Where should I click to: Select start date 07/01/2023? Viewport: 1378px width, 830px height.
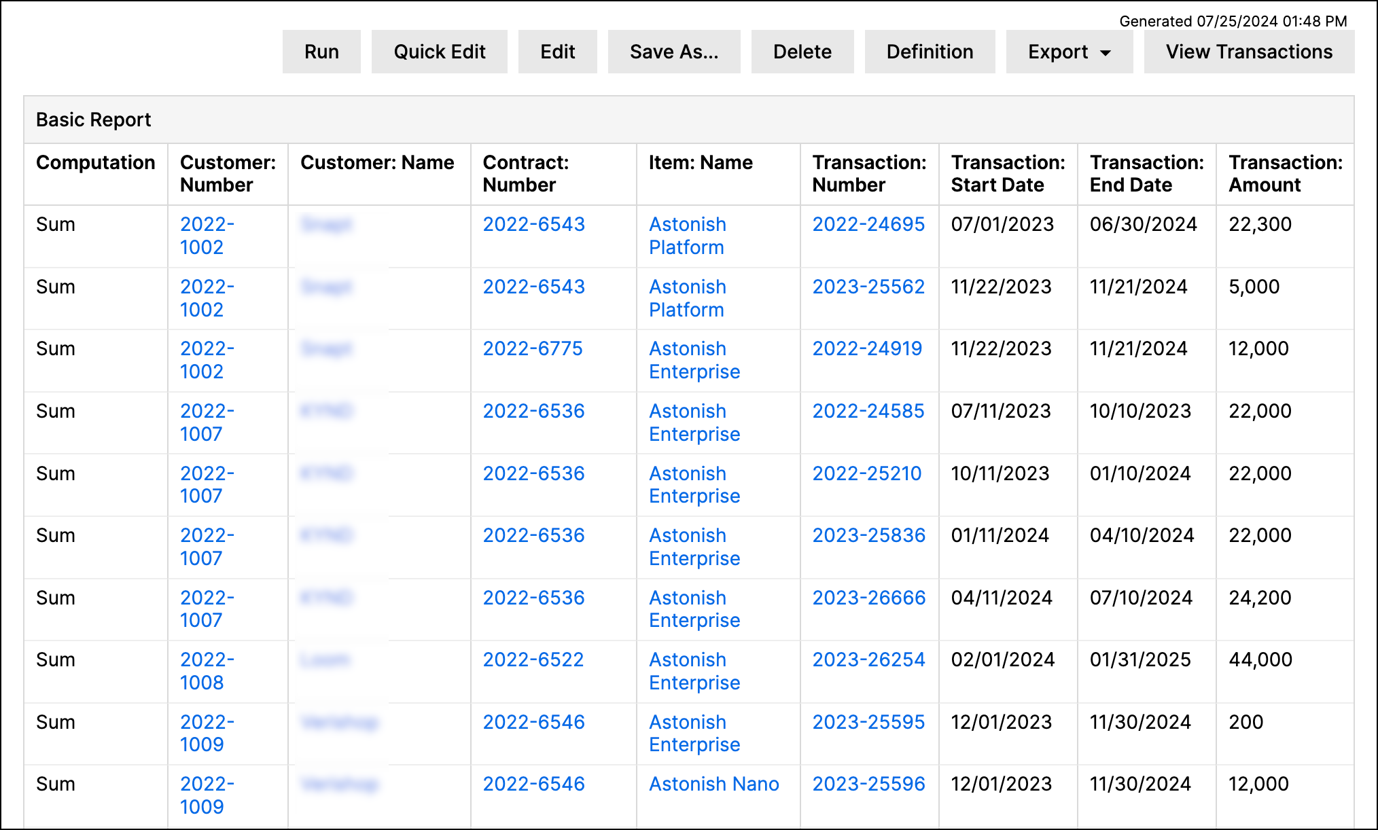[1002, 224]
